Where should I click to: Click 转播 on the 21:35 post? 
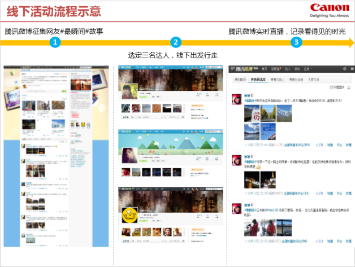click(x=330, y=193)
